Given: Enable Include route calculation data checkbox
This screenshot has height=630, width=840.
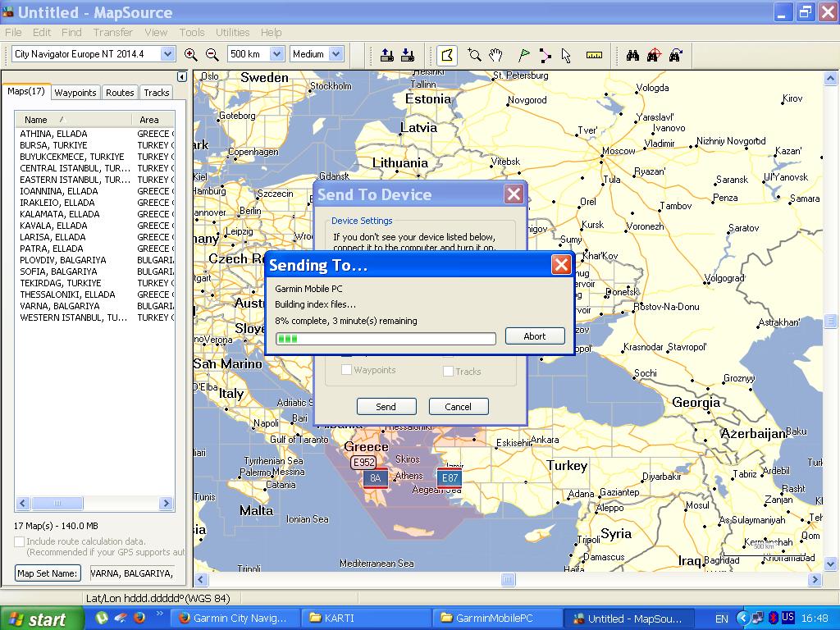Looking at the screenshot, I should (20, 541).
